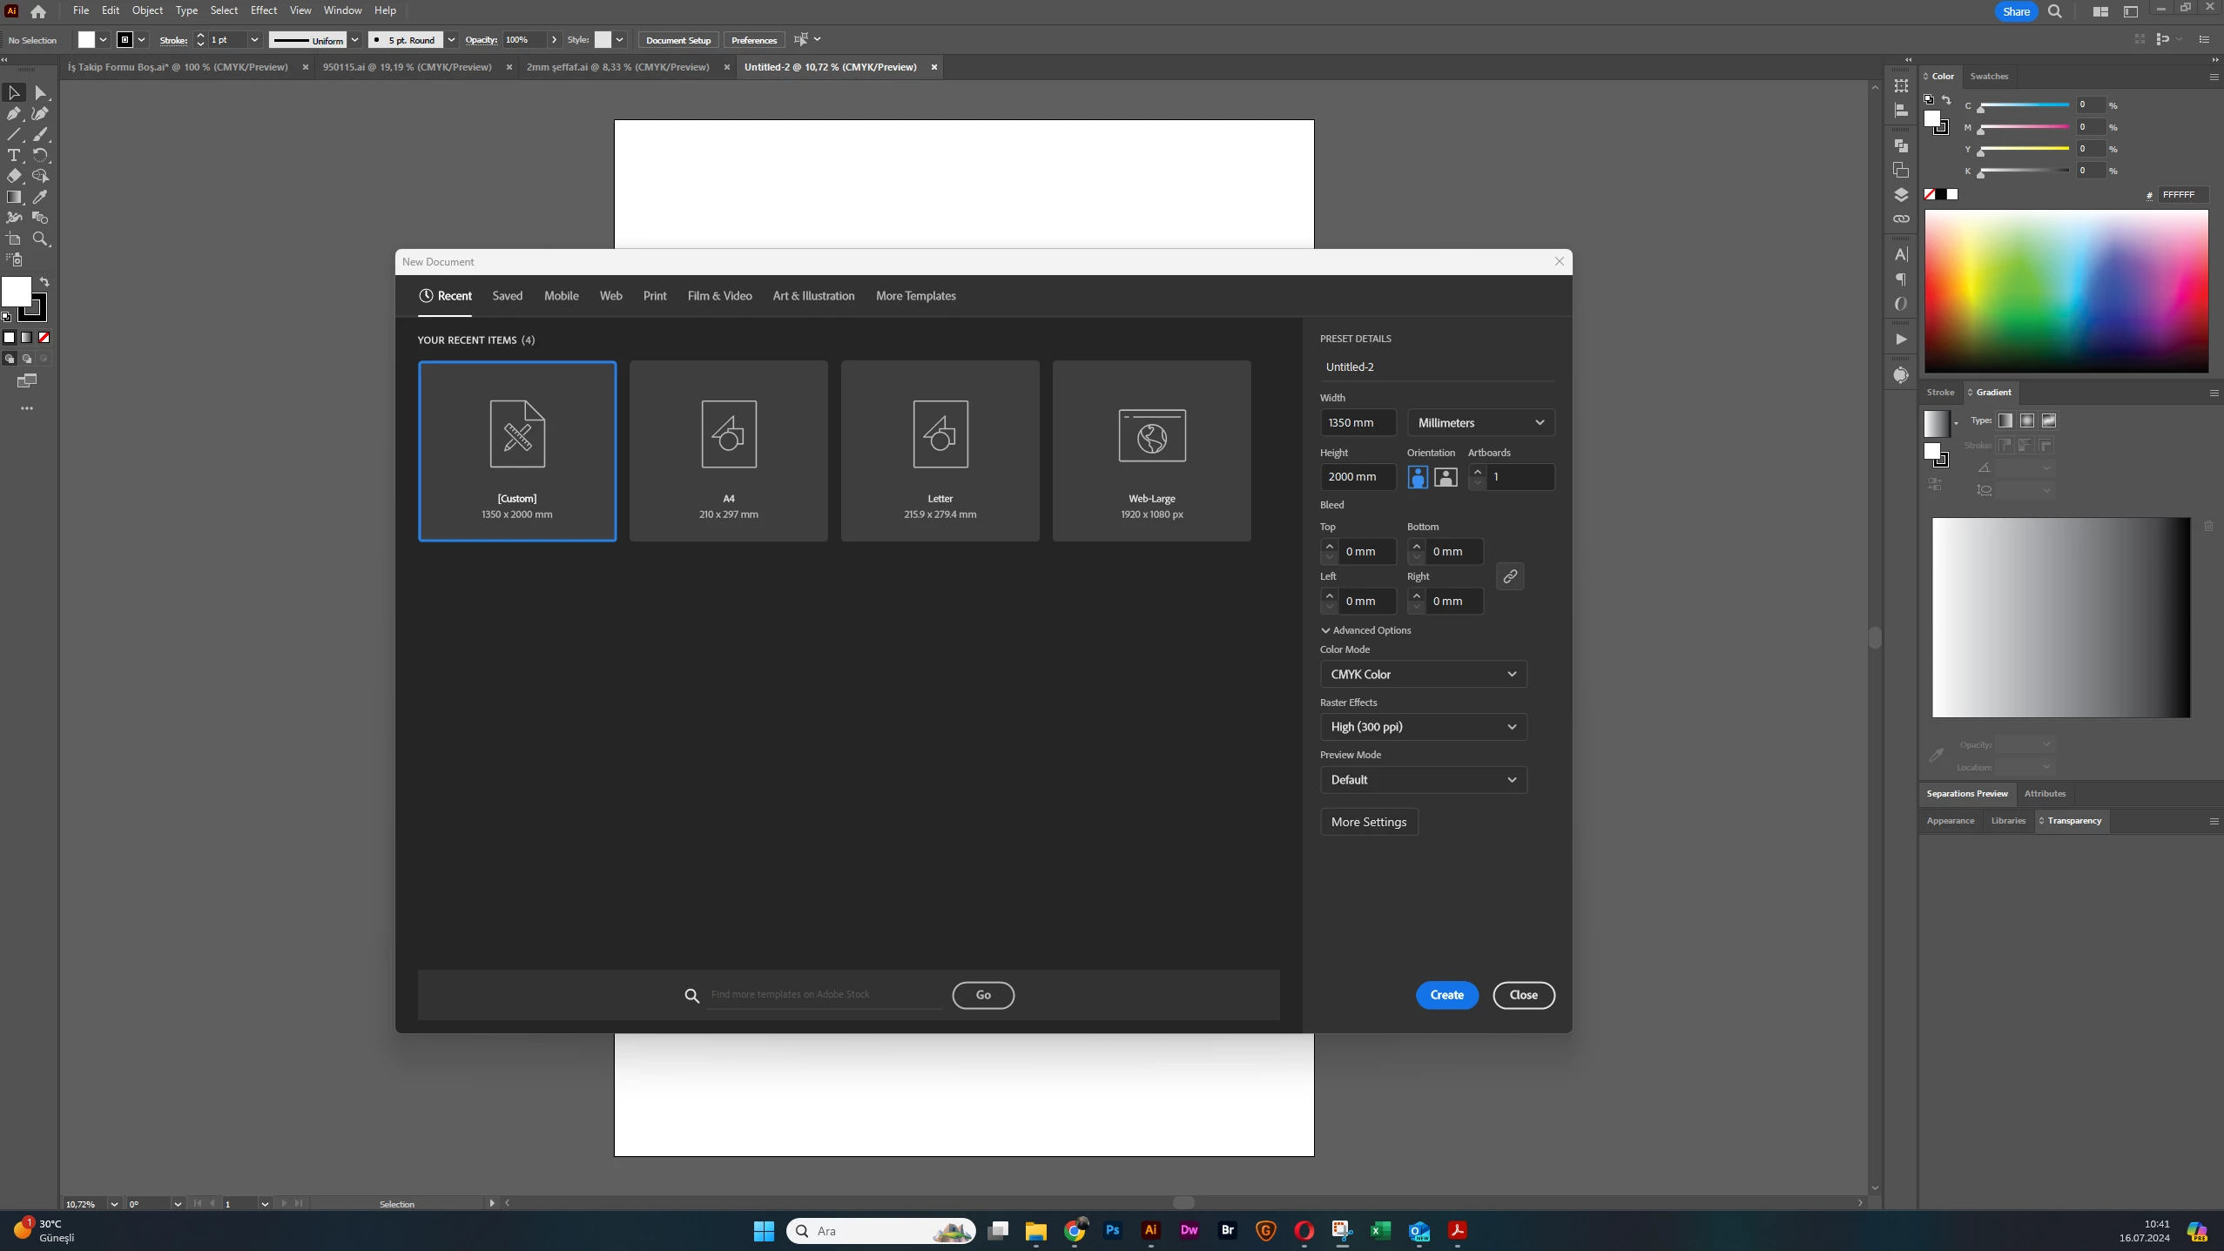This screenshot has height=1251, width=2224.
Task: Click the Pen tool icon
Action: (14, 113)
